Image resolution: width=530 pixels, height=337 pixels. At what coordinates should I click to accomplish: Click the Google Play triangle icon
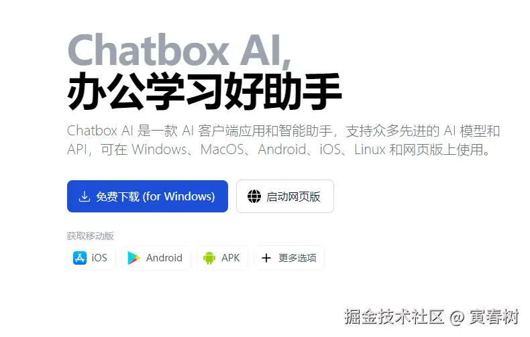[134, 258]
